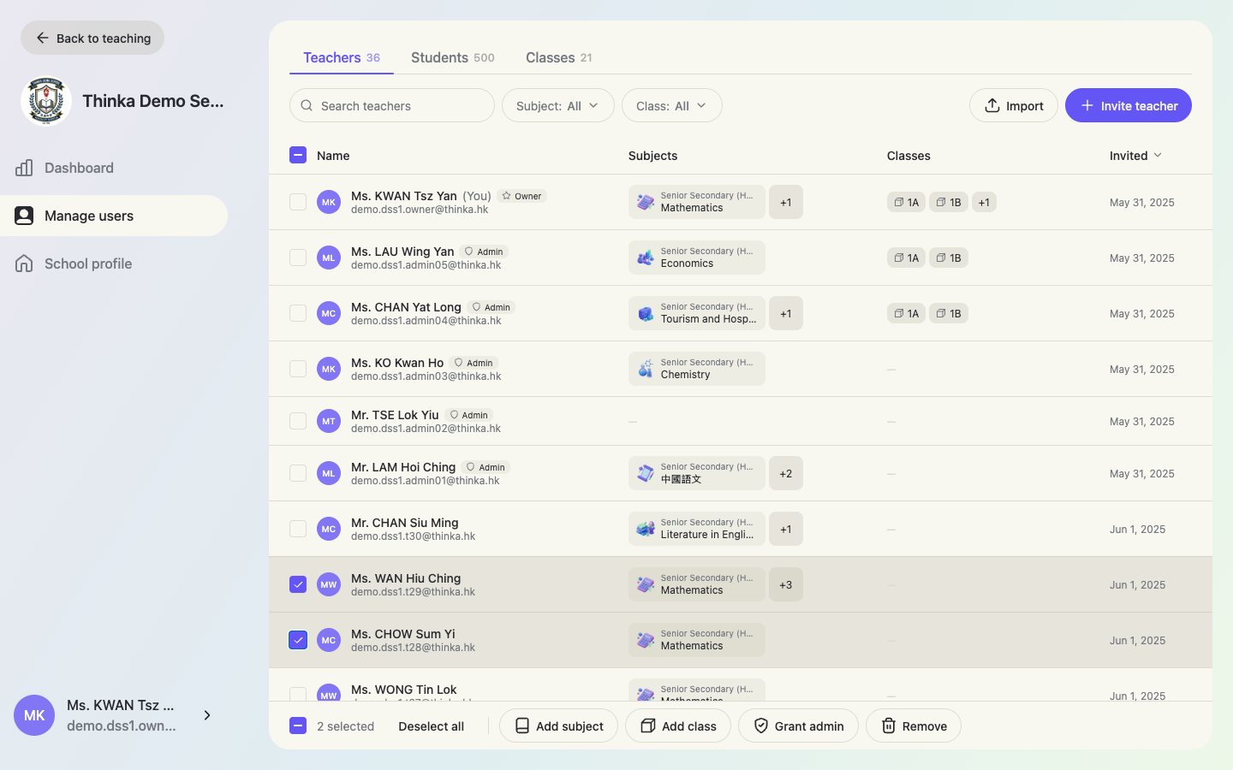Click the Manage users person icon
Image resolution: width=1233 pixels, height=770 pixels.
point(24,216)
